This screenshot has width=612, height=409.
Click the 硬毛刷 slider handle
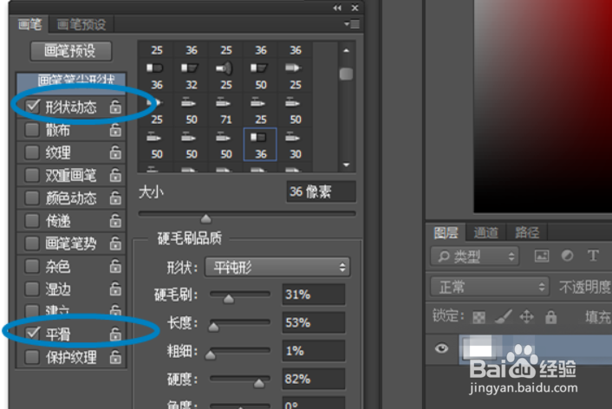[x=228, y=299]
